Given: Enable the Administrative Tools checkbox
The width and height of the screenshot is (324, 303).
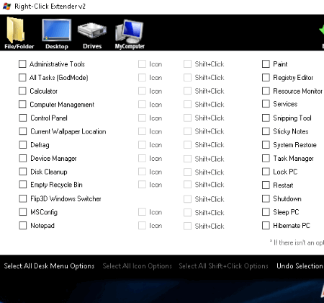Looking at the screenshot, I should 22,64.
